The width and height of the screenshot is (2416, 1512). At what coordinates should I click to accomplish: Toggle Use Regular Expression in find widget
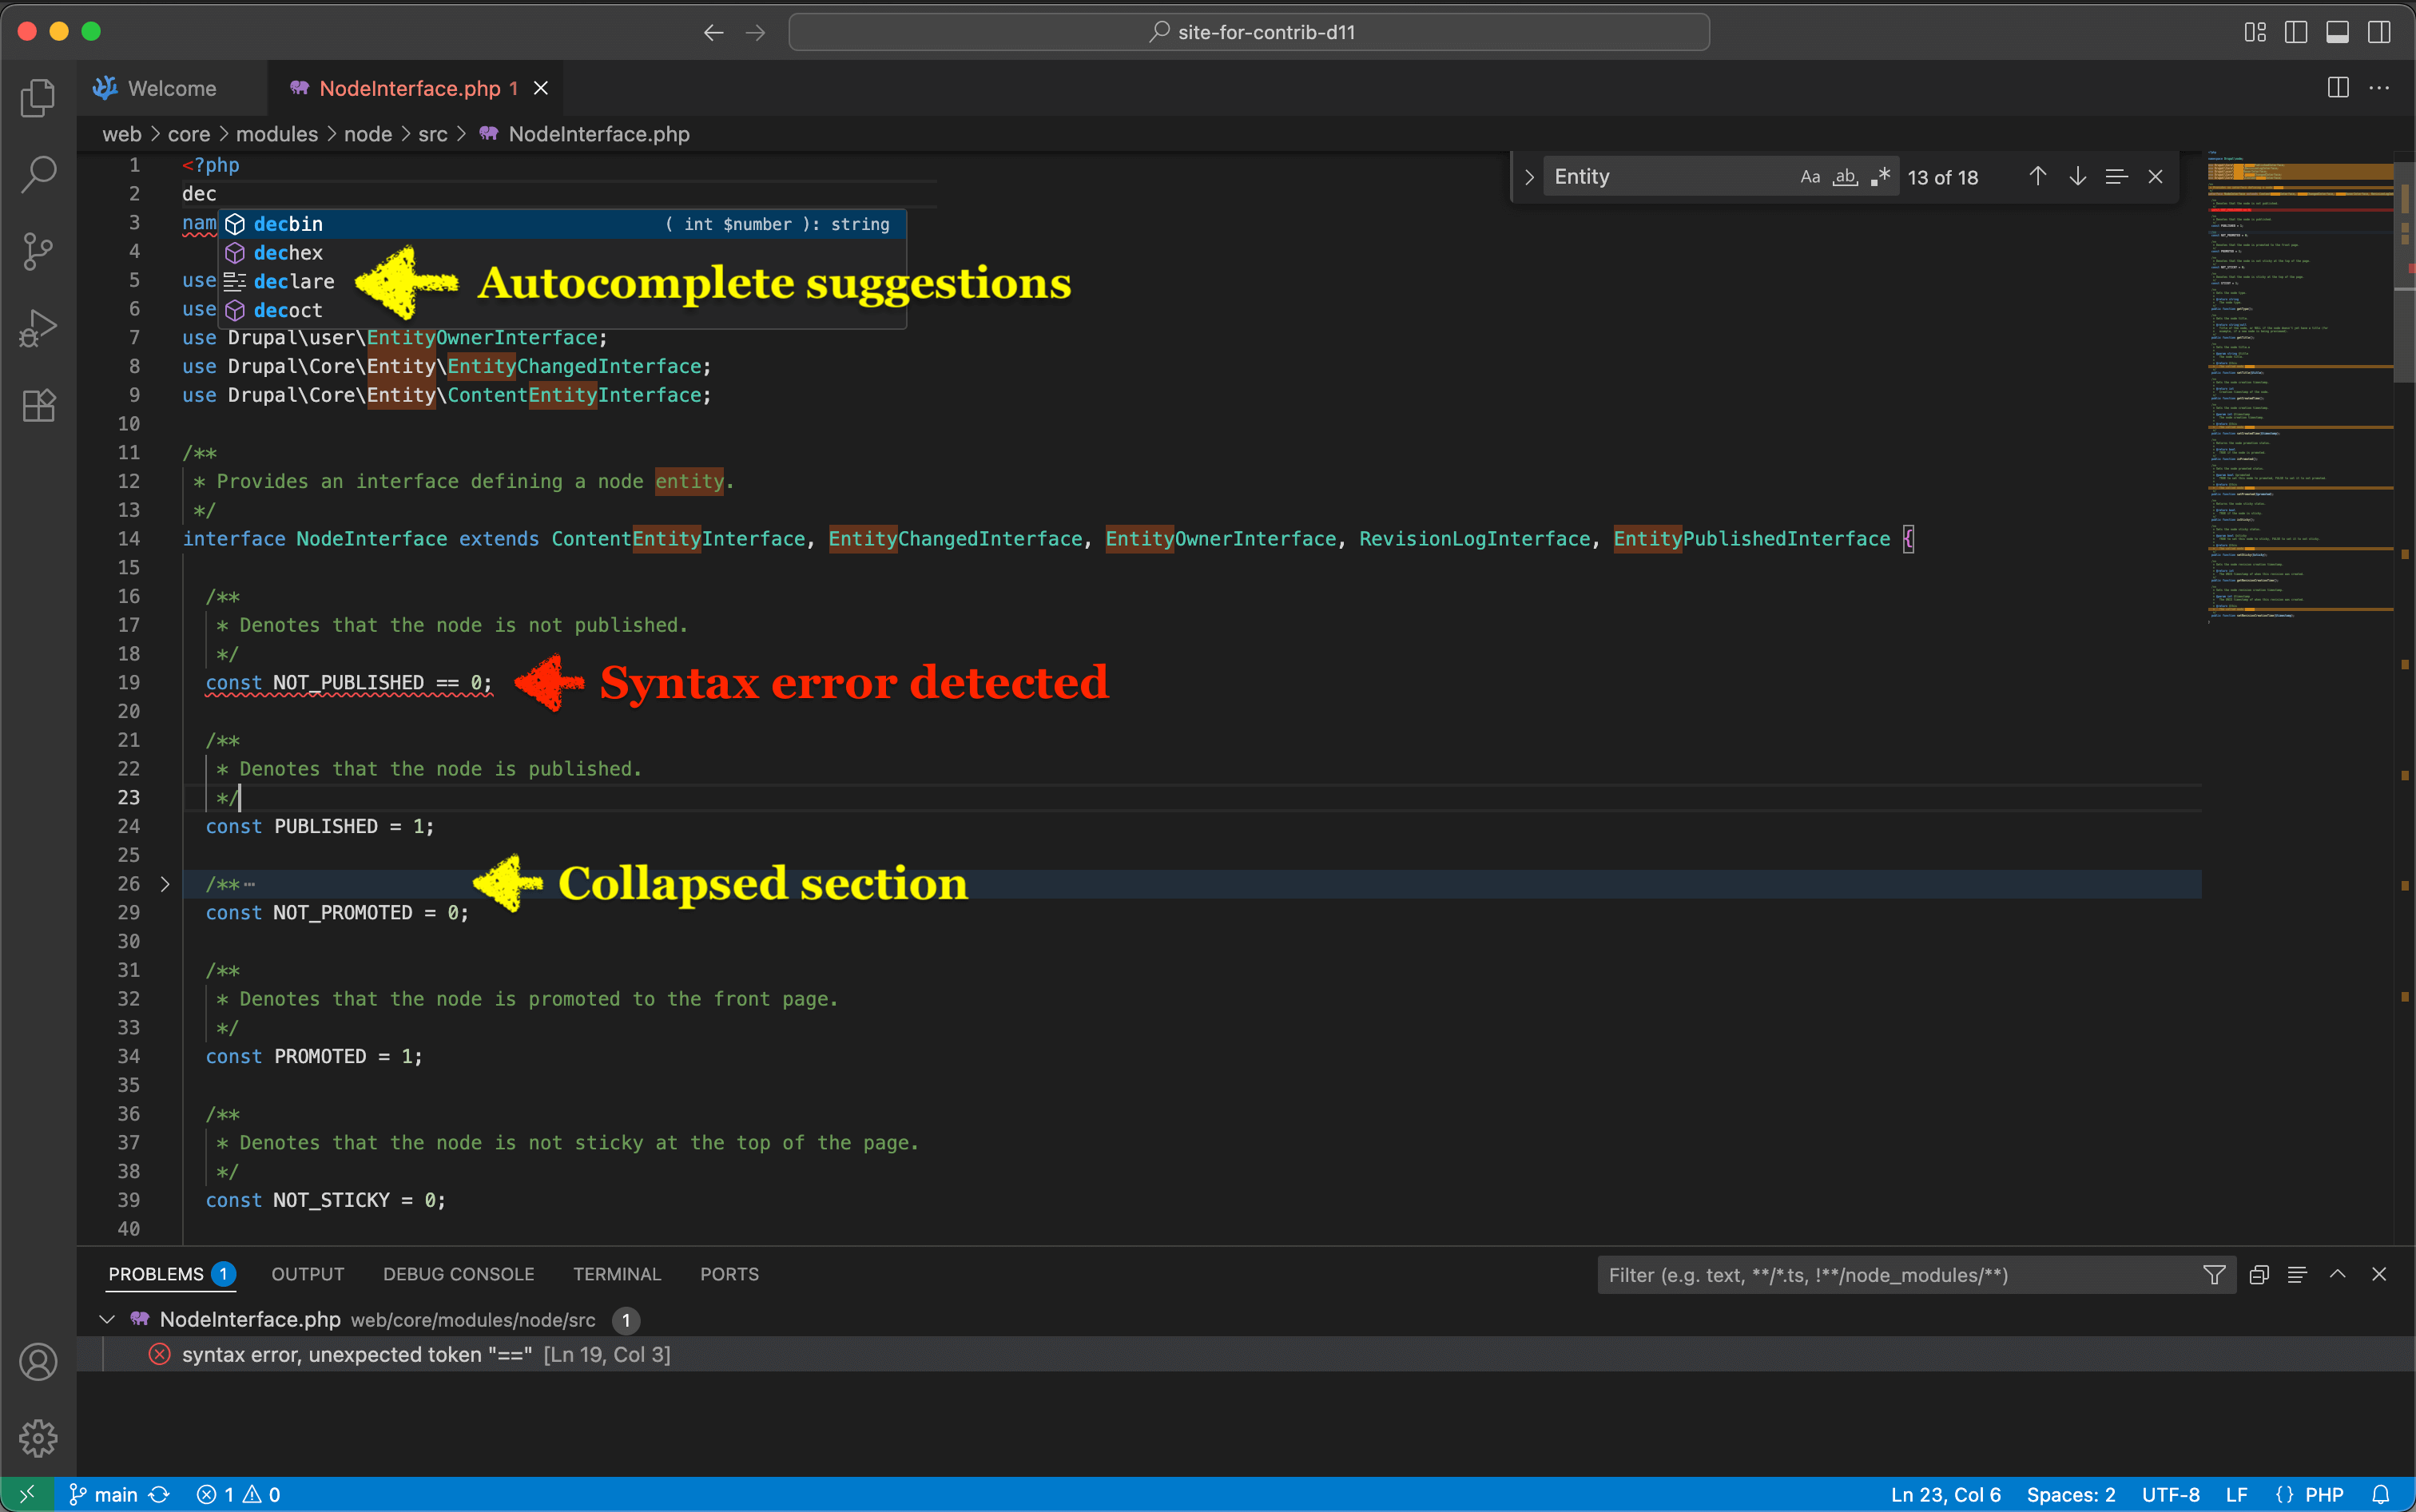[1880, 177]
